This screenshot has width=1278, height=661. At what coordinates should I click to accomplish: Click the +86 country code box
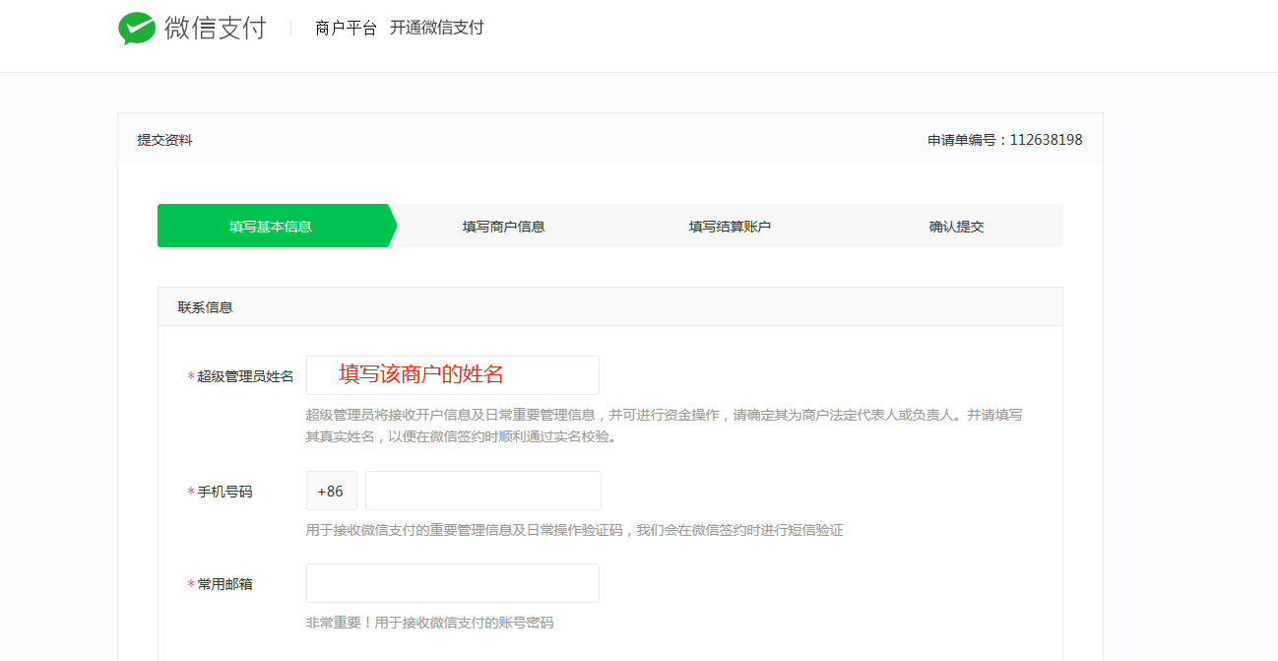point(331,491)
